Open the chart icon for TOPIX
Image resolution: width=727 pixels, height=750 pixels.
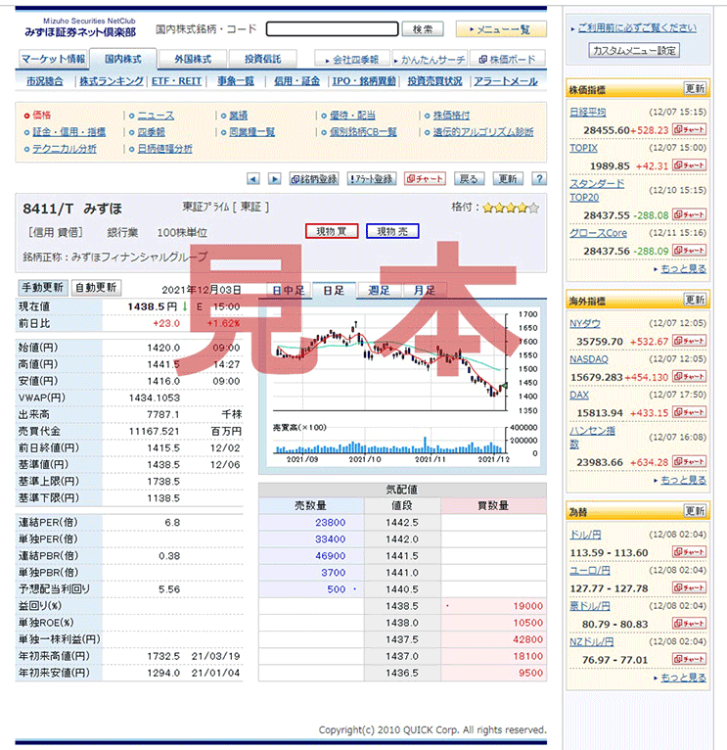[689, 165]
